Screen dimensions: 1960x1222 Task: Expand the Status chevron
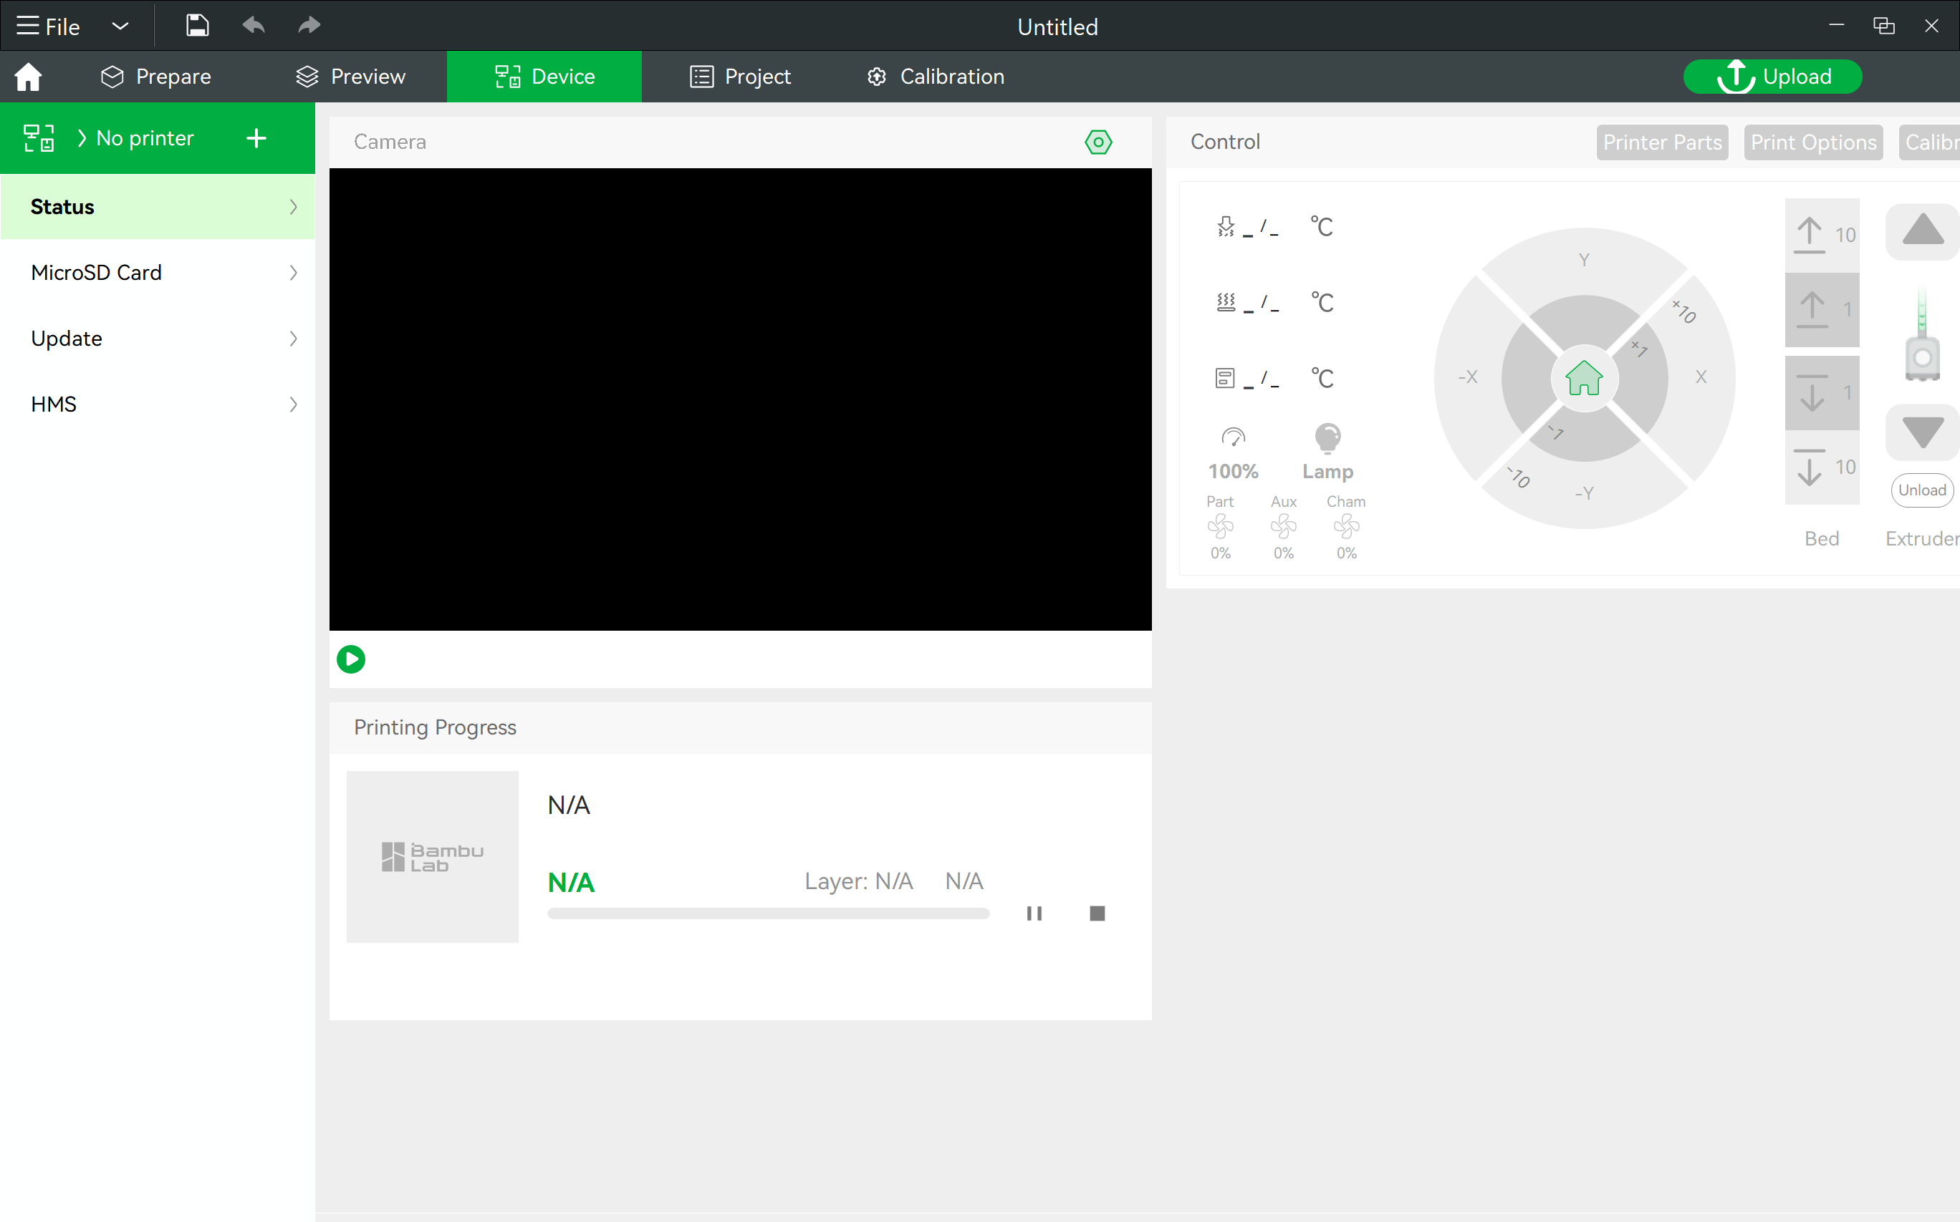click(x=294, y=207)
